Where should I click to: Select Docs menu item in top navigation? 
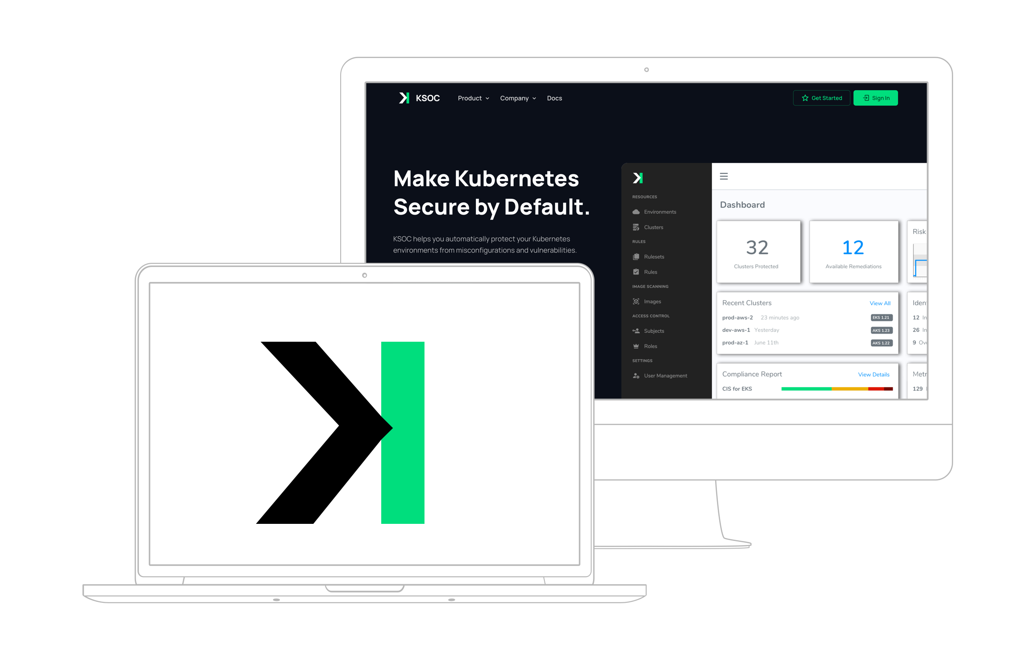click(556, 98)
